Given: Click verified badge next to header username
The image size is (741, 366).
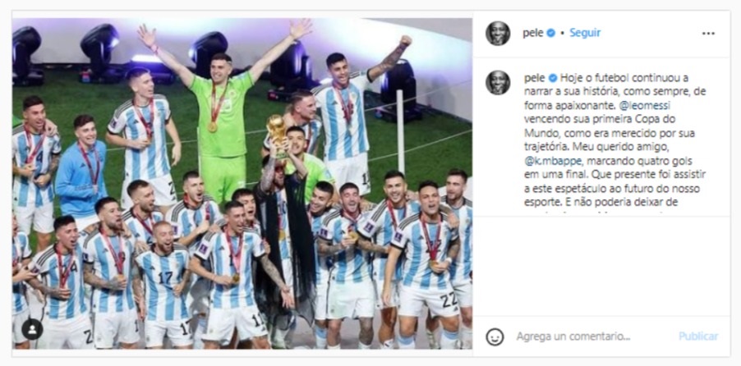Looking at the screenshot, I should click(x=550, y=33).
